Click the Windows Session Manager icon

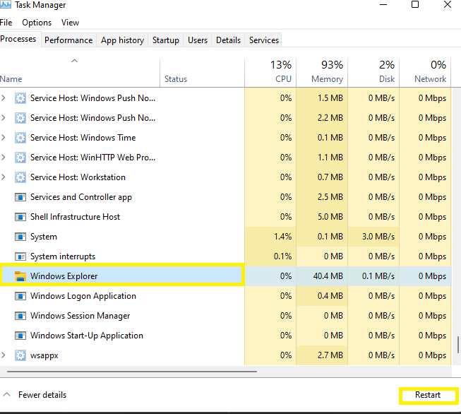(x=20, y=316)
